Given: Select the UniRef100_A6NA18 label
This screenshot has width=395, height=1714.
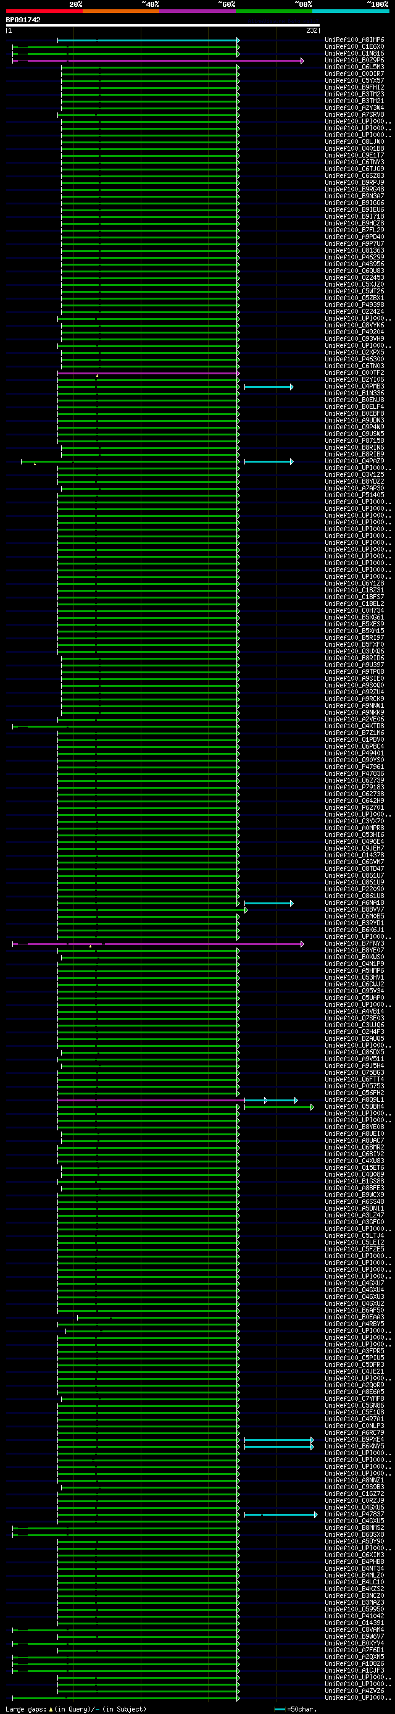Looking at the screenshot, I should pos(354,904).
